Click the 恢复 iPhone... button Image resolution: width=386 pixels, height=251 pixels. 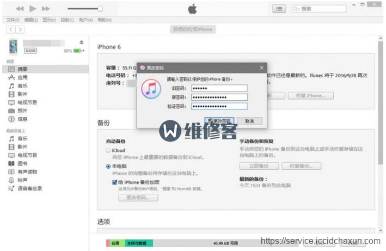(311, 96)
